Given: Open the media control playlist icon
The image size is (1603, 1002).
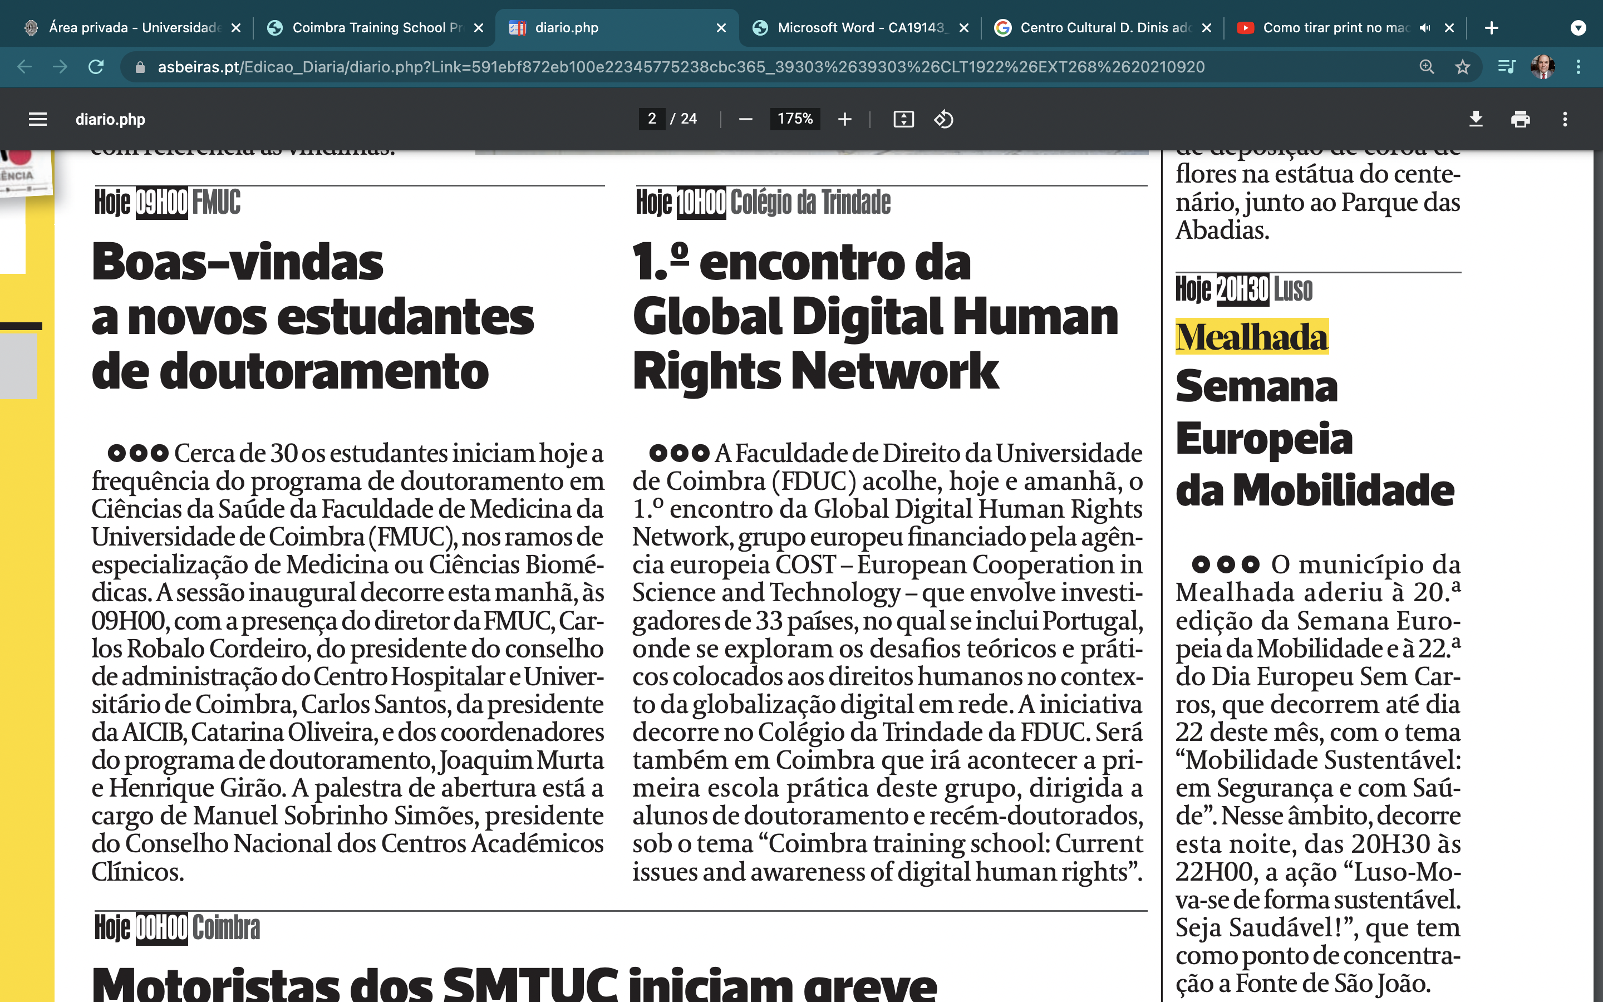Looking at the screenshot, I should click(1506, 67).
